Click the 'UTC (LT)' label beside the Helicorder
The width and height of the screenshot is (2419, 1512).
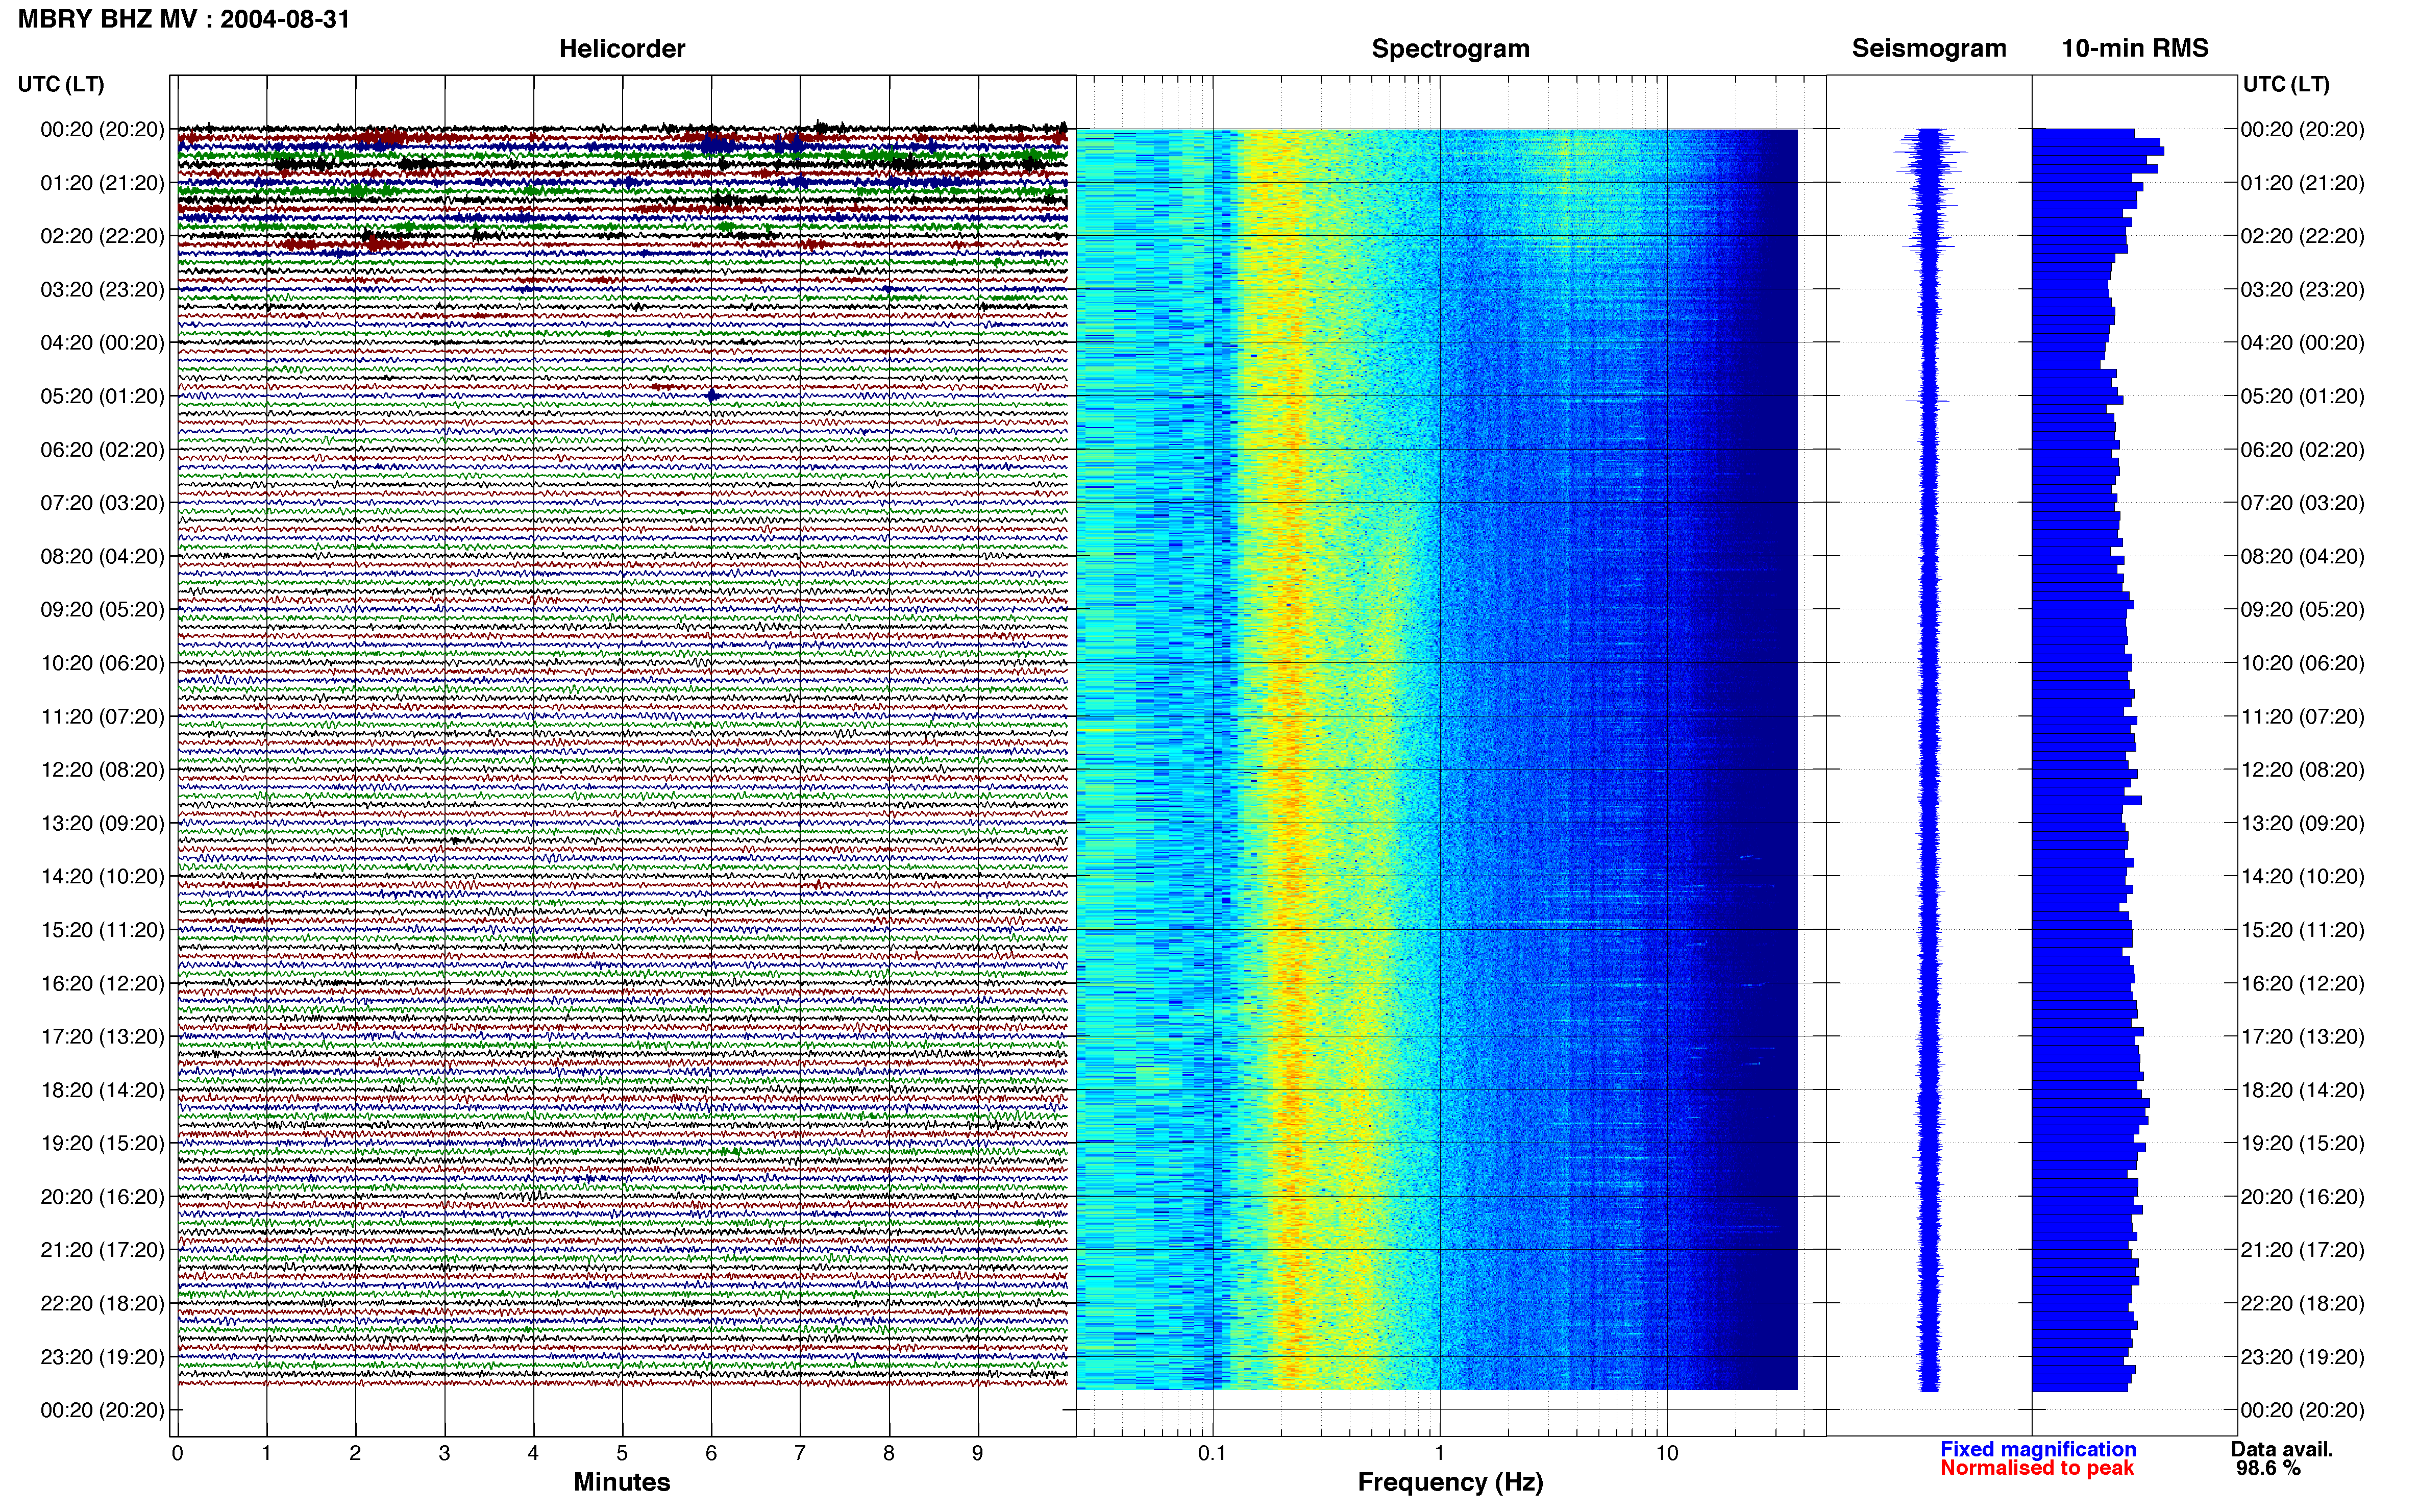61,84
